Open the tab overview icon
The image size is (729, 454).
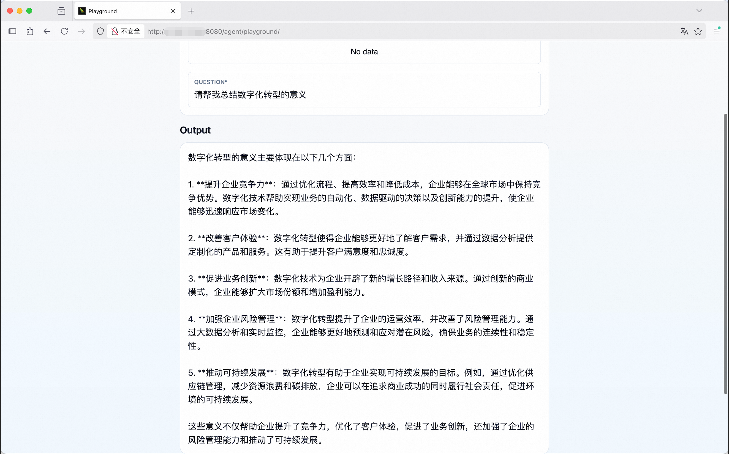(61, 11)
